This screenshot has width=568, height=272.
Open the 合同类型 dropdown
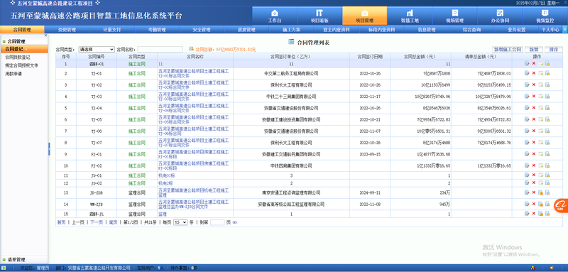click(97, 49)
